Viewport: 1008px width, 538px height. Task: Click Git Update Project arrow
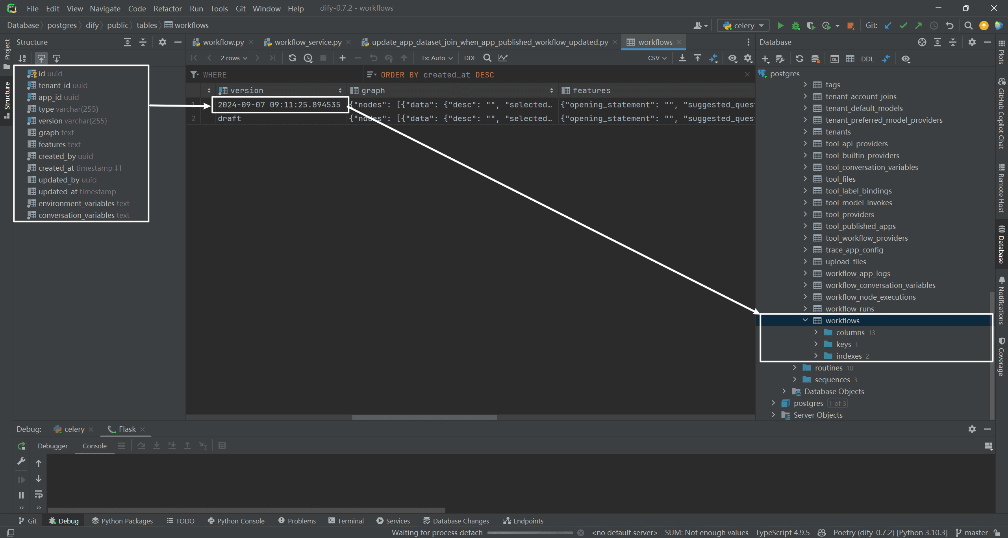(x=888, y=26)
